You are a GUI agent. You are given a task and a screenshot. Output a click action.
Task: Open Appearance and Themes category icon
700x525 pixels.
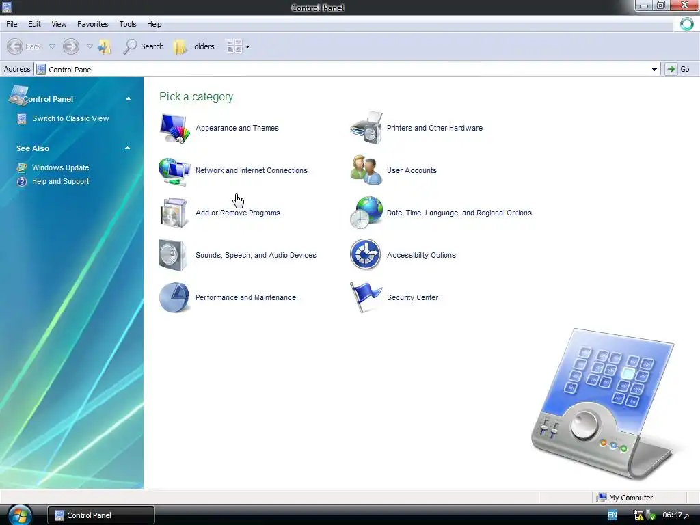[x=174, y=129]
